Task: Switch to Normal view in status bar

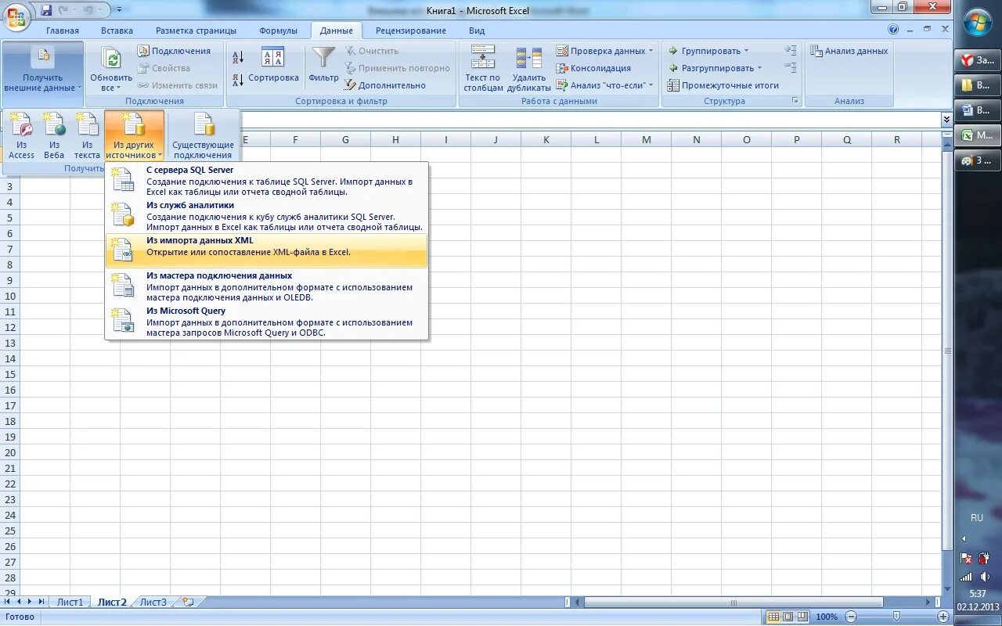Action: point(773,617)
